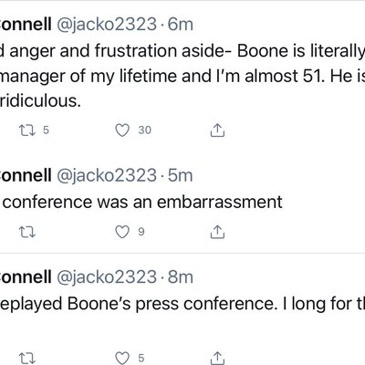Retweet the tweet posted 8m ago
This screenshot has width=365, height=365.
click(x=27, y=359)
